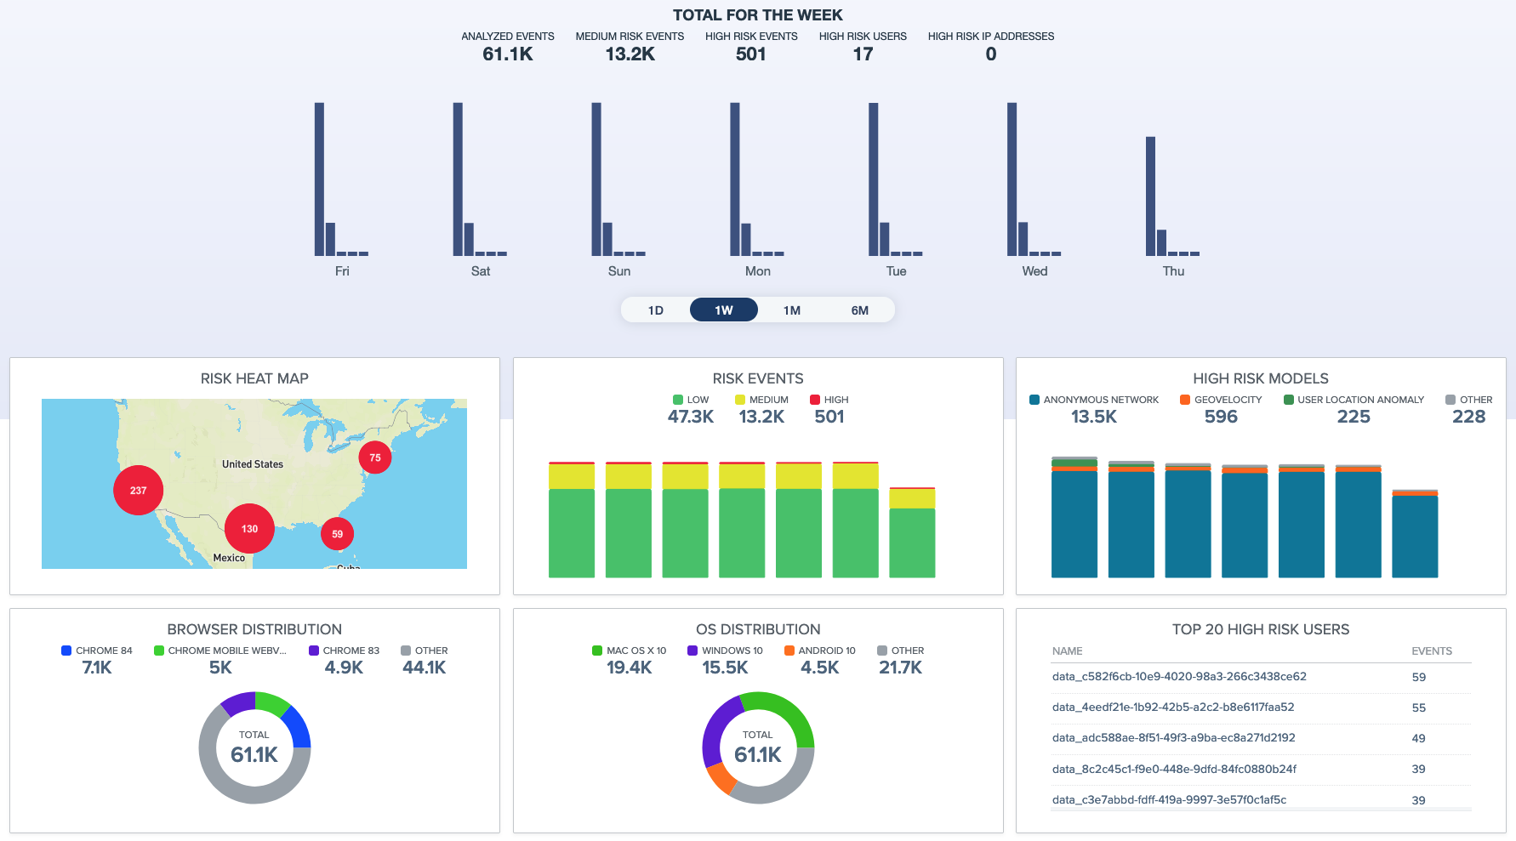Toggle the MEDIUM risk events legend swatch
Viewport: 1516px width, 841px height.
(x=740, y=400)
